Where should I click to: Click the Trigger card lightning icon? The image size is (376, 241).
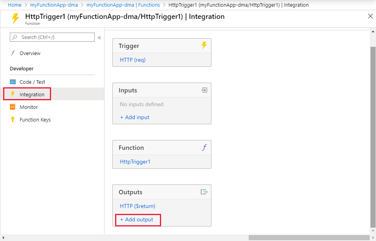204,46
